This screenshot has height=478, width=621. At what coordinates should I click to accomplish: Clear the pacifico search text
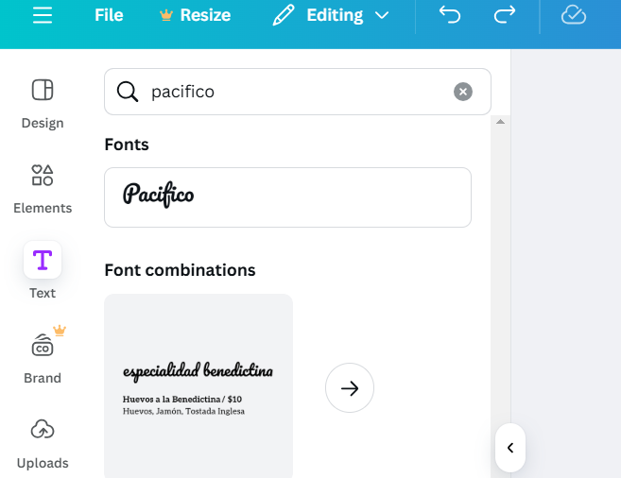(x=462, y=92)
